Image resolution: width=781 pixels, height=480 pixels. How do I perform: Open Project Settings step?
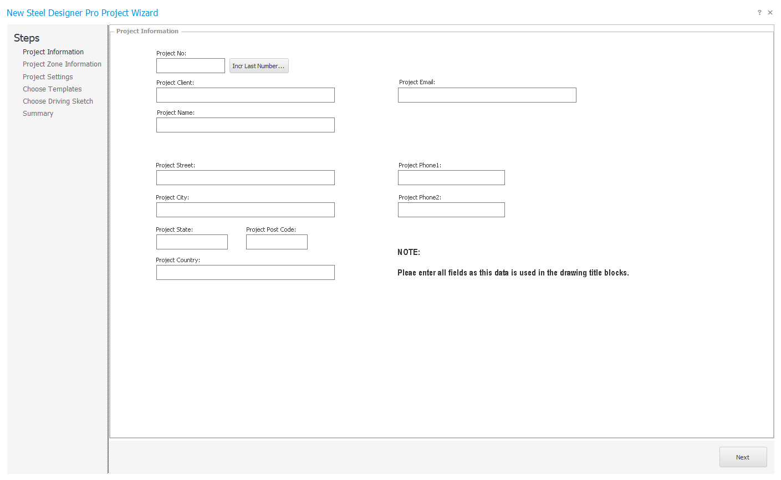48,77
